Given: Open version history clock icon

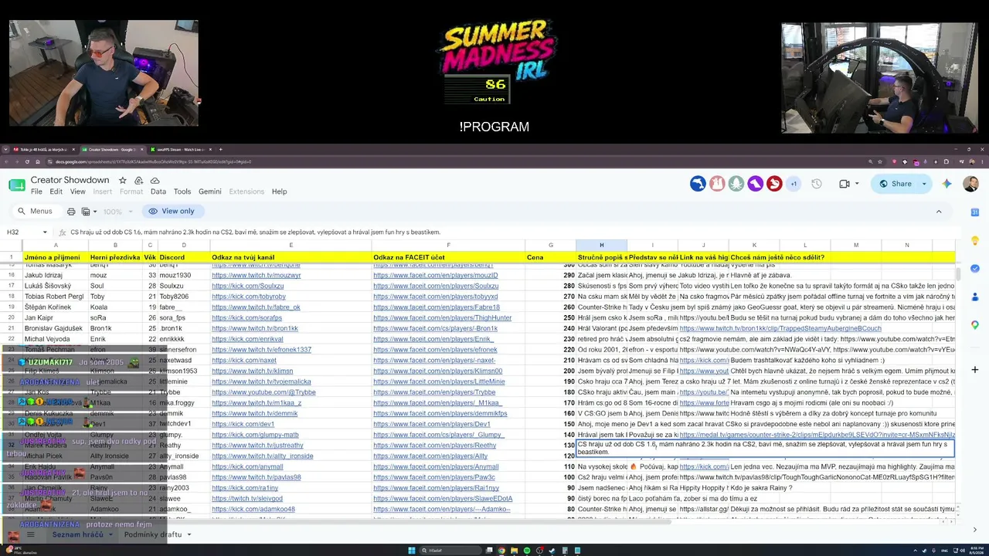Looking at the screenshot, I should click(817, 184).
